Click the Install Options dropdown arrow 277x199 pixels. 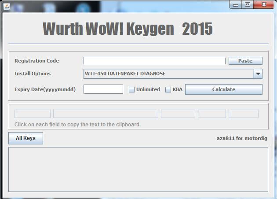click(258, 74)
